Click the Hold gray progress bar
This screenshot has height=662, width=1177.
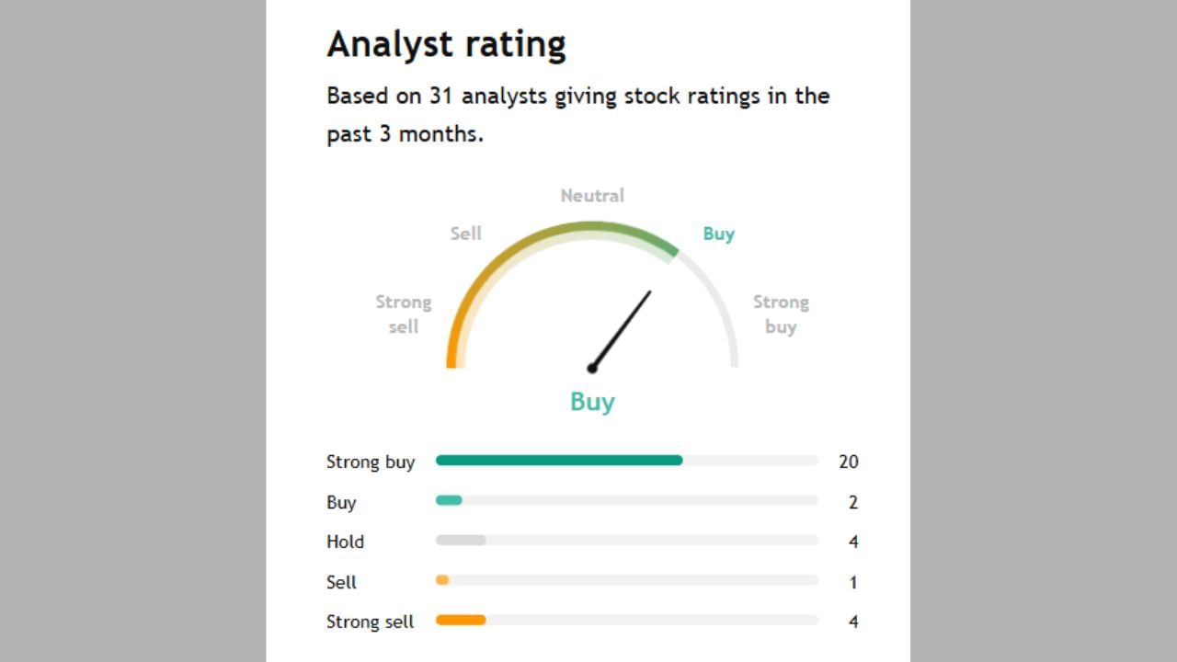(x=461, y=541)
